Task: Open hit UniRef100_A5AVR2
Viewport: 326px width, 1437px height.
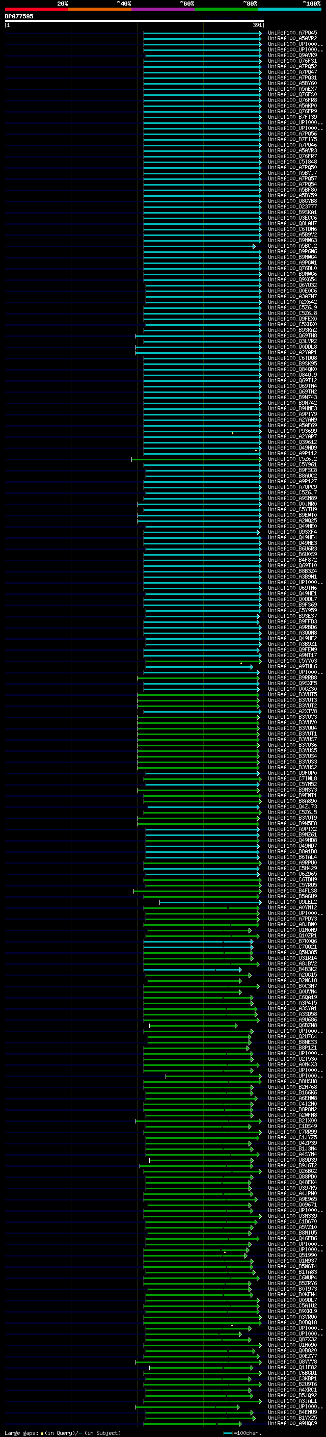Action: pyautogui.click(x=292, y=39)
